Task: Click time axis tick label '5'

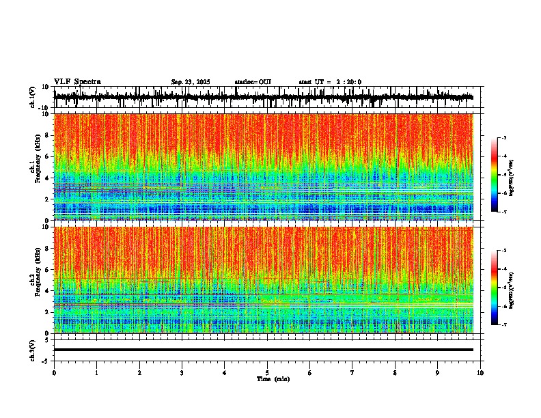Action: (267, 373)
